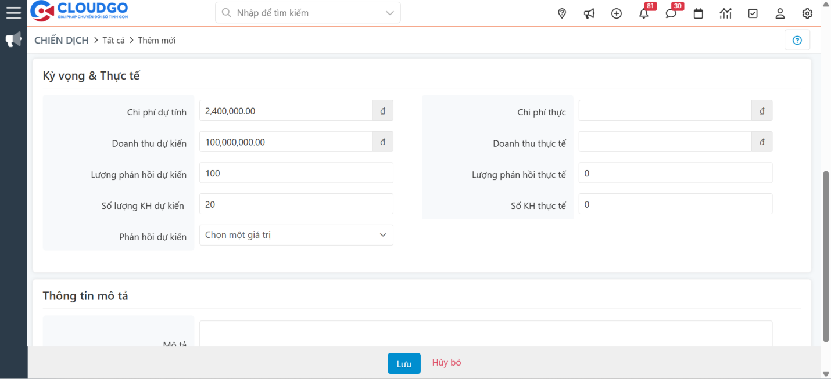This screenshot has width=831, height=379.
Task: Expand the search bar dropdown chevron
Action: tap(389, 12)
